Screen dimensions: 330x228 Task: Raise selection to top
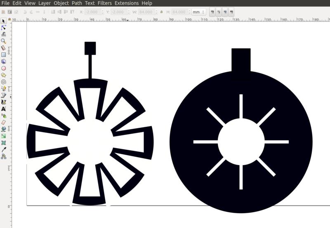[72, 12]
